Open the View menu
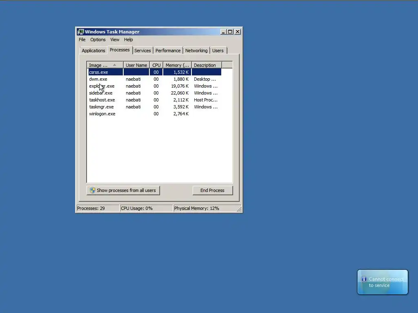Viewport: 418px width, 313px height. coord(115,40)
